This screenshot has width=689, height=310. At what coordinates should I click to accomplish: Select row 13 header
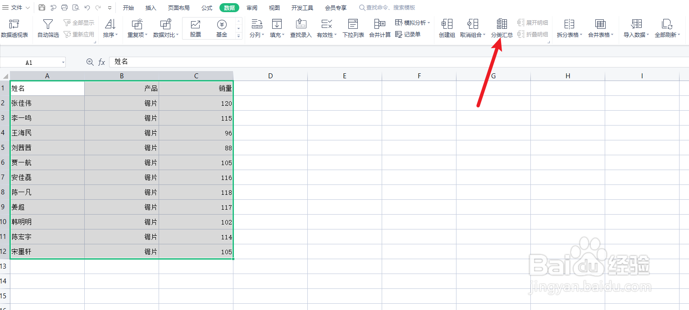(x=5, y=266)
